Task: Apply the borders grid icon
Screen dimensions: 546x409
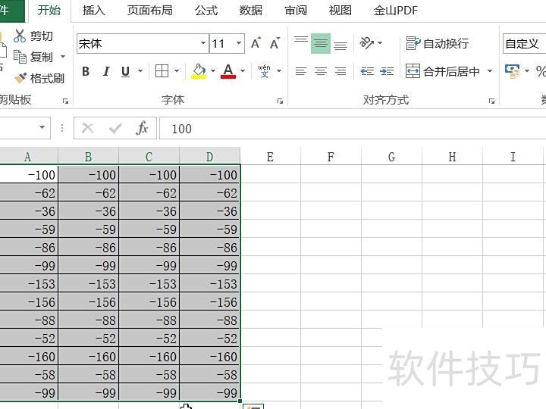Action: point(162,71)
